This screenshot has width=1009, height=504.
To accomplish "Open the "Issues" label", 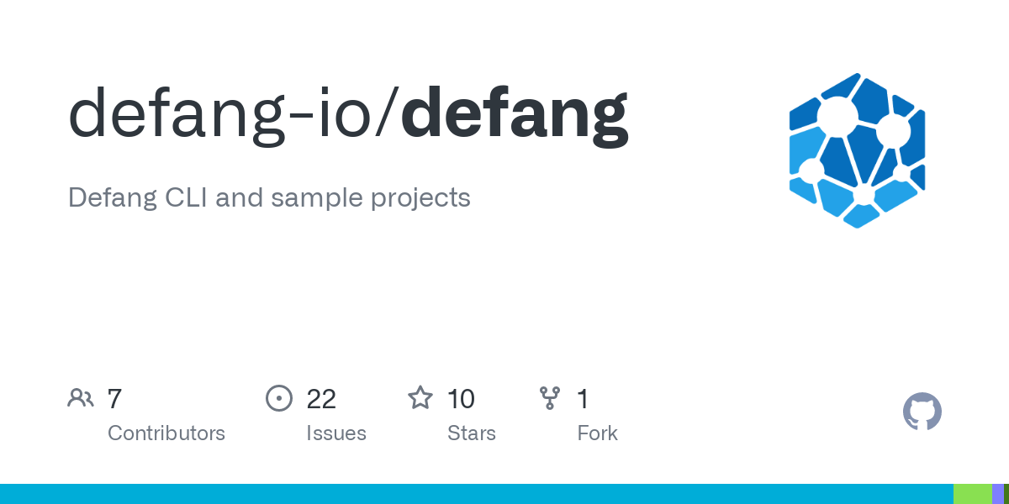I will coord(336,433).
